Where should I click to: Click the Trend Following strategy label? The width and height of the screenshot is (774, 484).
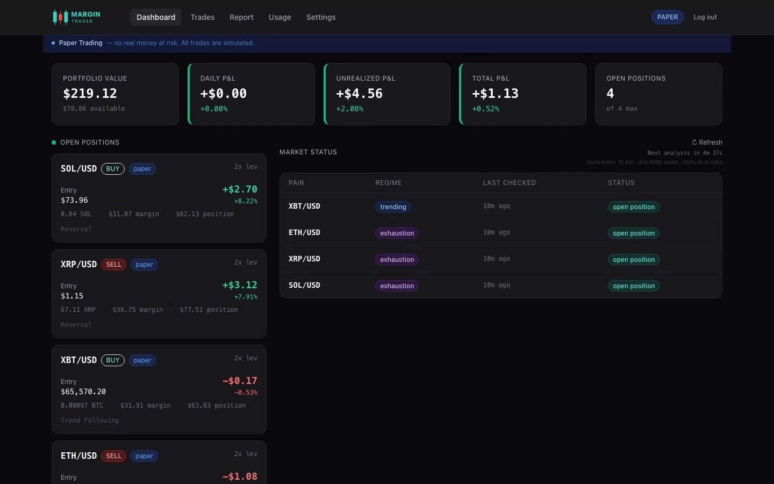tap(90, 421)
